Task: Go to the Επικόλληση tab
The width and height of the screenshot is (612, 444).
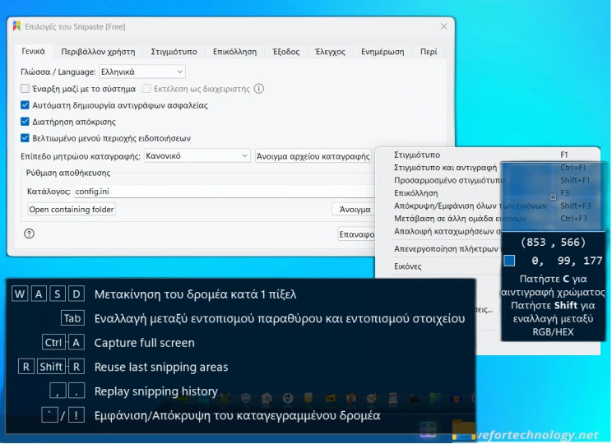Action: (235, 52)
